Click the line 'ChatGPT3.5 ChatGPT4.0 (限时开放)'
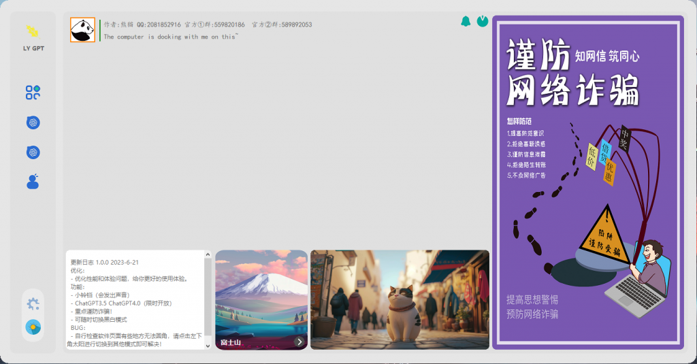This screenshot has height=364, width=697. click(x=123, y=303)
